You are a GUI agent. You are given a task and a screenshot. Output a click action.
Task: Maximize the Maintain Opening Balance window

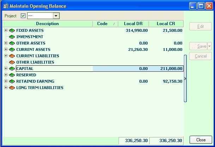click(x=201, y=6)
